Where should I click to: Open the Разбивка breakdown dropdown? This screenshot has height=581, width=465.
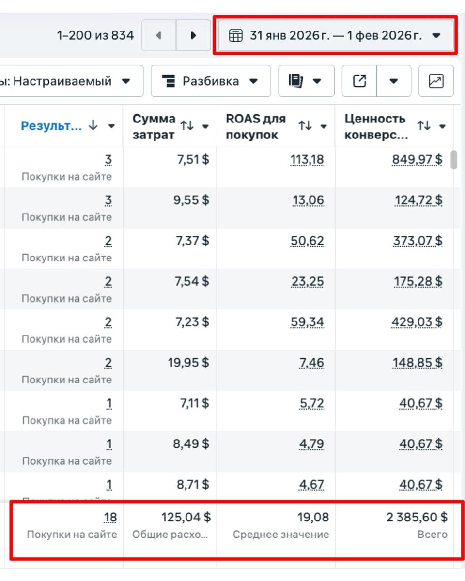pos(211,81)
